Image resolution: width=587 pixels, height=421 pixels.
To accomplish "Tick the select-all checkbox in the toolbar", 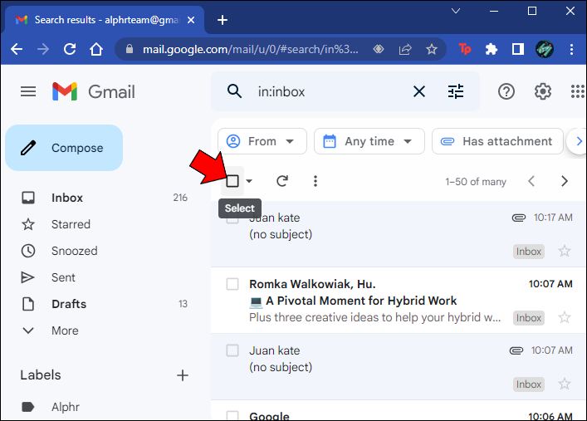I will pos(233,181).
